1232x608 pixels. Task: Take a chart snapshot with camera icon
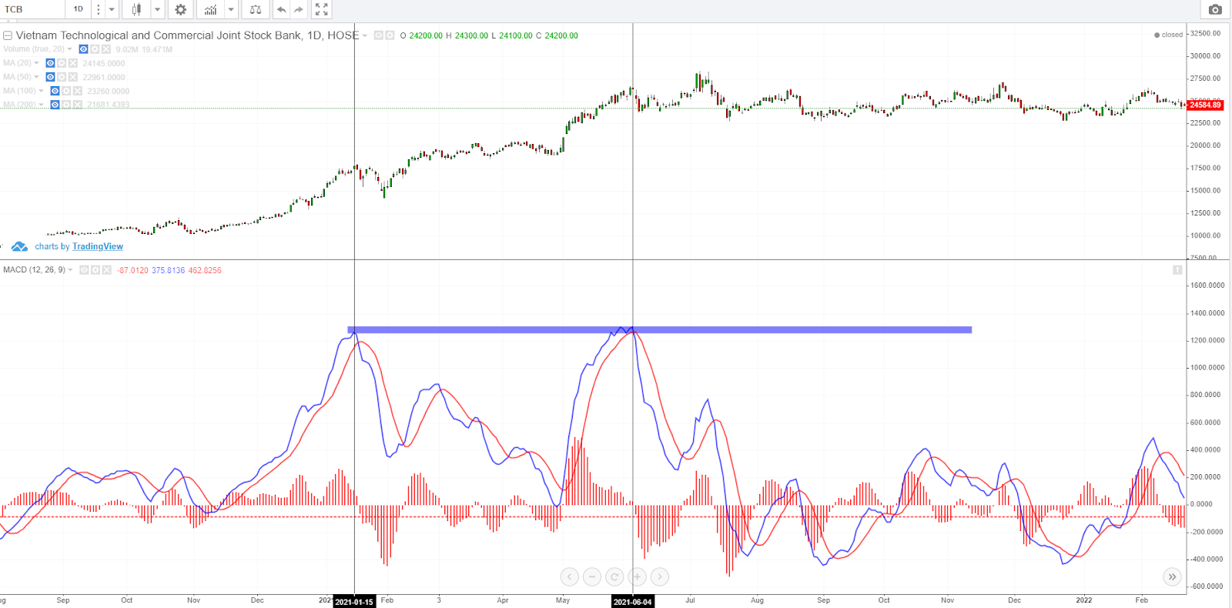coord(1215,9)
